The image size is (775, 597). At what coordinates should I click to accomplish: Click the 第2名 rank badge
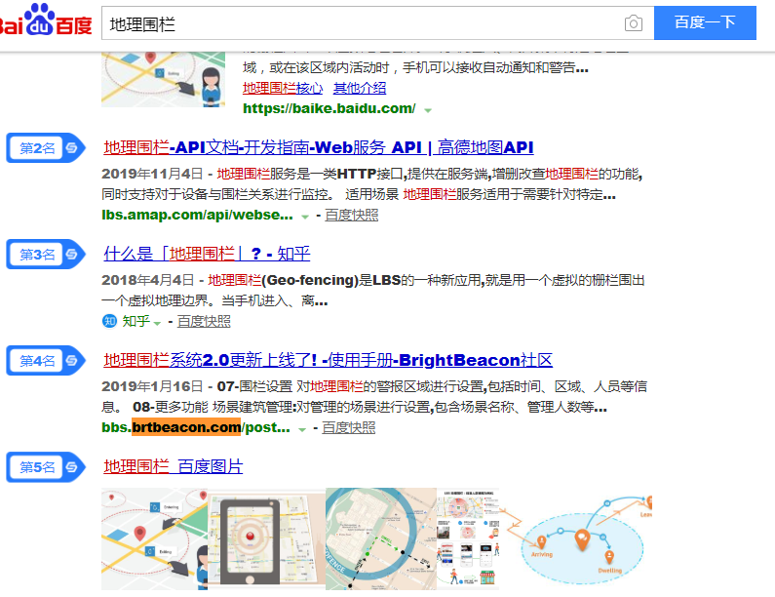(x=46, y=148)
